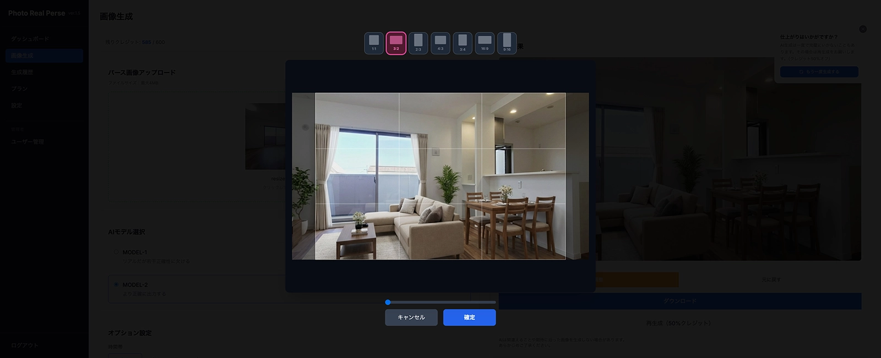Click the ダウンロード button
Viewport: 881px width, 358px height.
679,301
